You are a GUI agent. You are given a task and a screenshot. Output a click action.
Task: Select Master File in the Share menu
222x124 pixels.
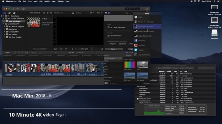[147, 22]
